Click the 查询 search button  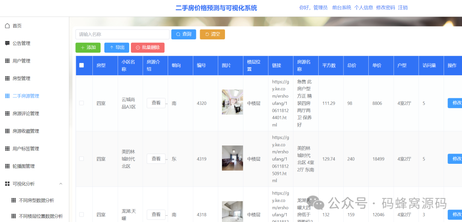click(x=184, y=34)
